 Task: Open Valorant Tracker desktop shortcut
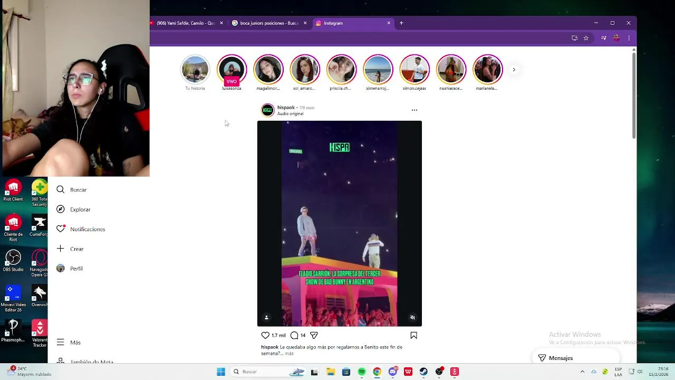pos(40,334)
